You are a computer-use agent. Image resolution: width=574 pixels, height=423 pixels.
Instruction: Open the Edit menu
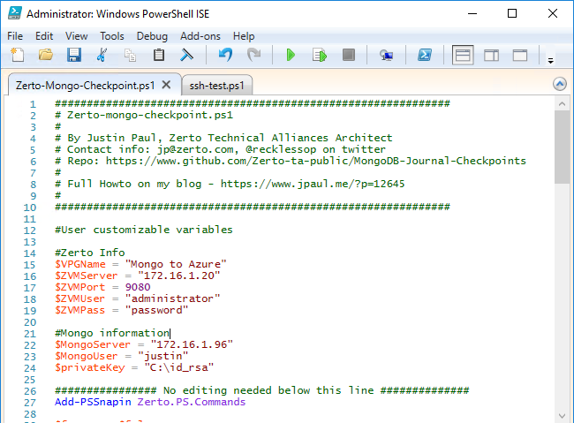[44, 36]
